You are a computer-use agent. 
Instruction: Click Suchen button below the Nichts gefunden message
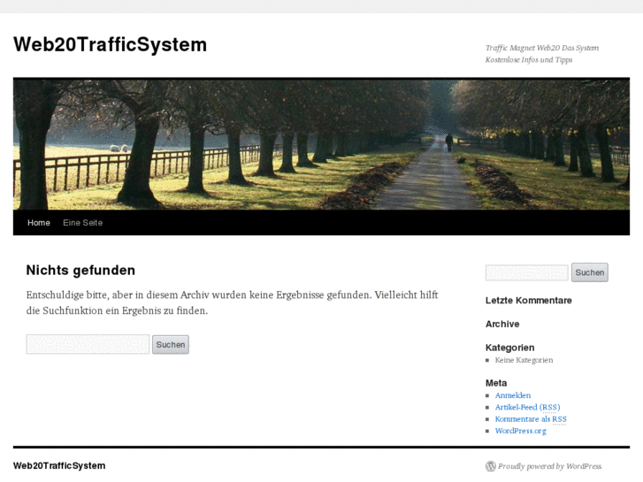coord(171,345)
